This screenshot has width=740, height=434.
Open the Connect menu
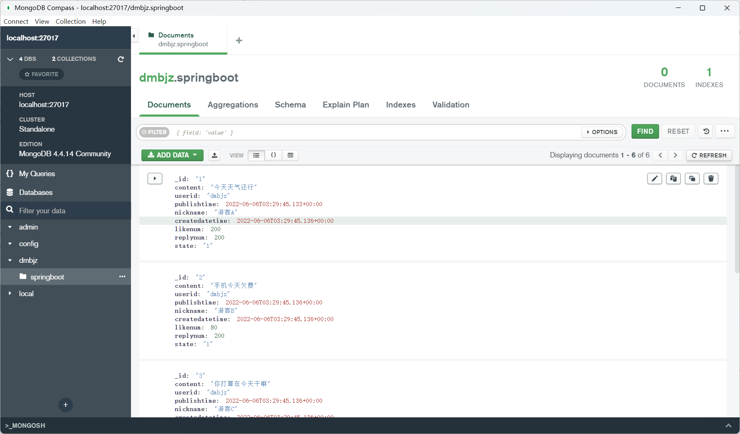point(16,21)
